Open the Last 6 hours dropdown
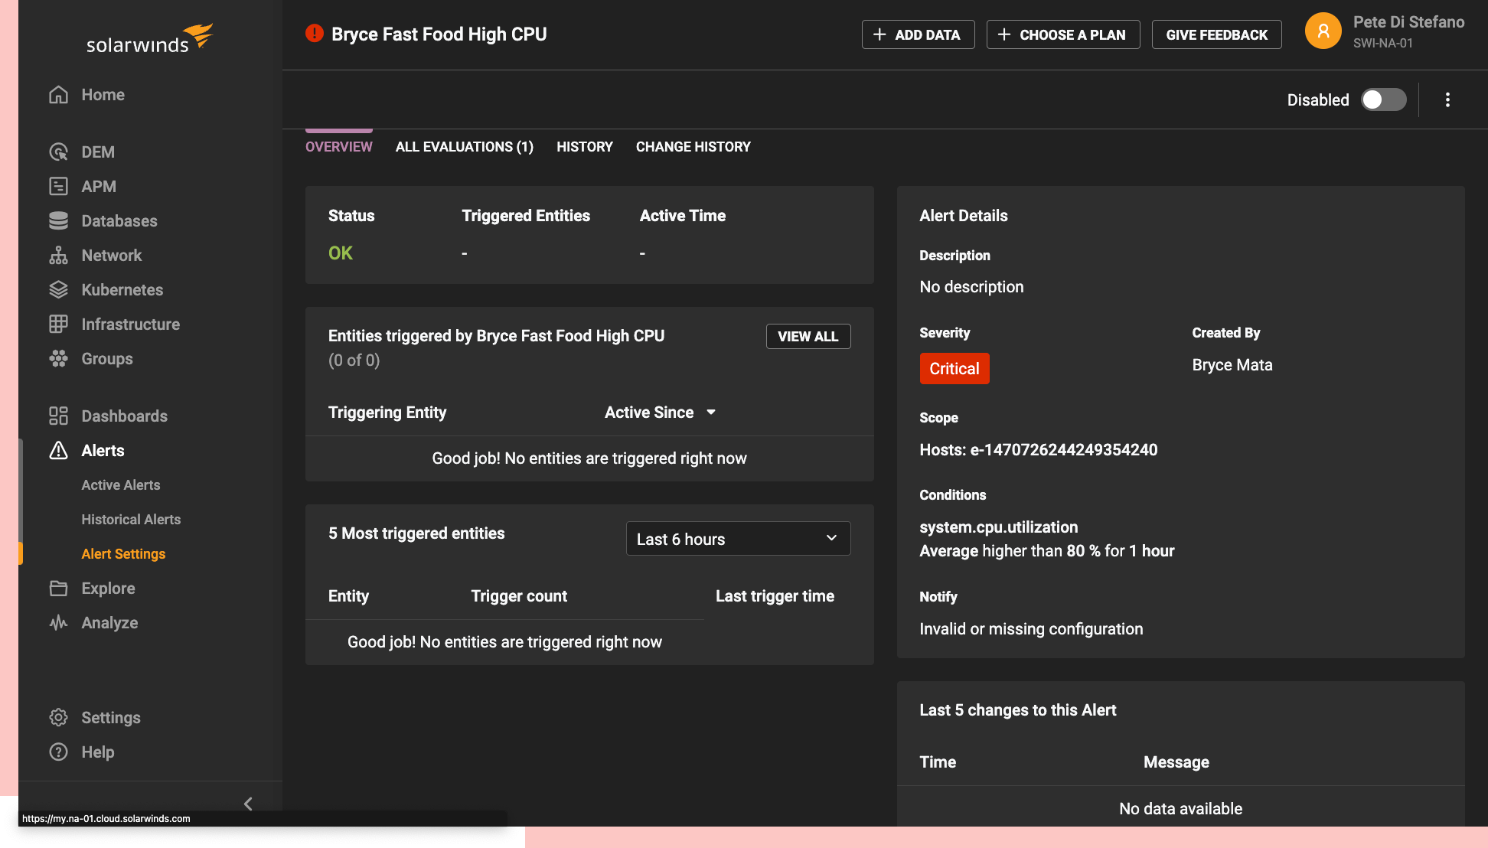The height and width of the screenshot is (848, 1488). [737, 538]
